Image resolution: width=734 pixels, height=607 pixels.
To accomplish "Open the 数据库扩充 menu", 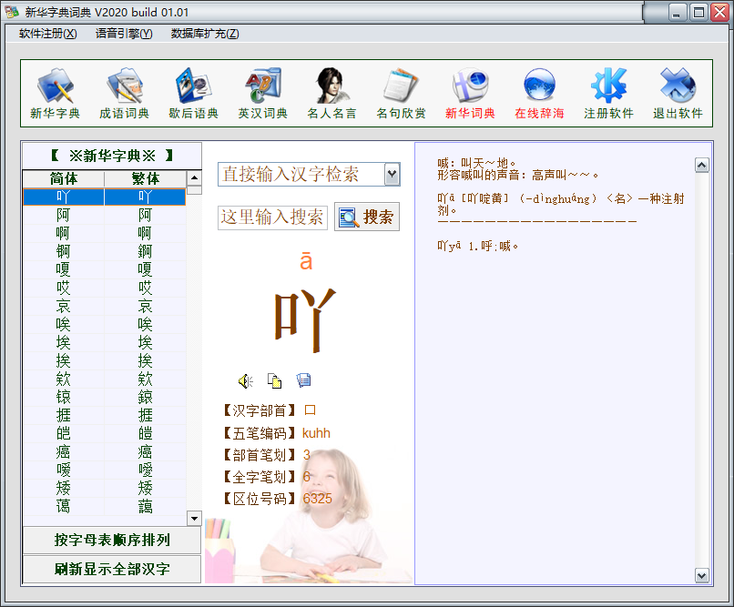I will 205,34.
